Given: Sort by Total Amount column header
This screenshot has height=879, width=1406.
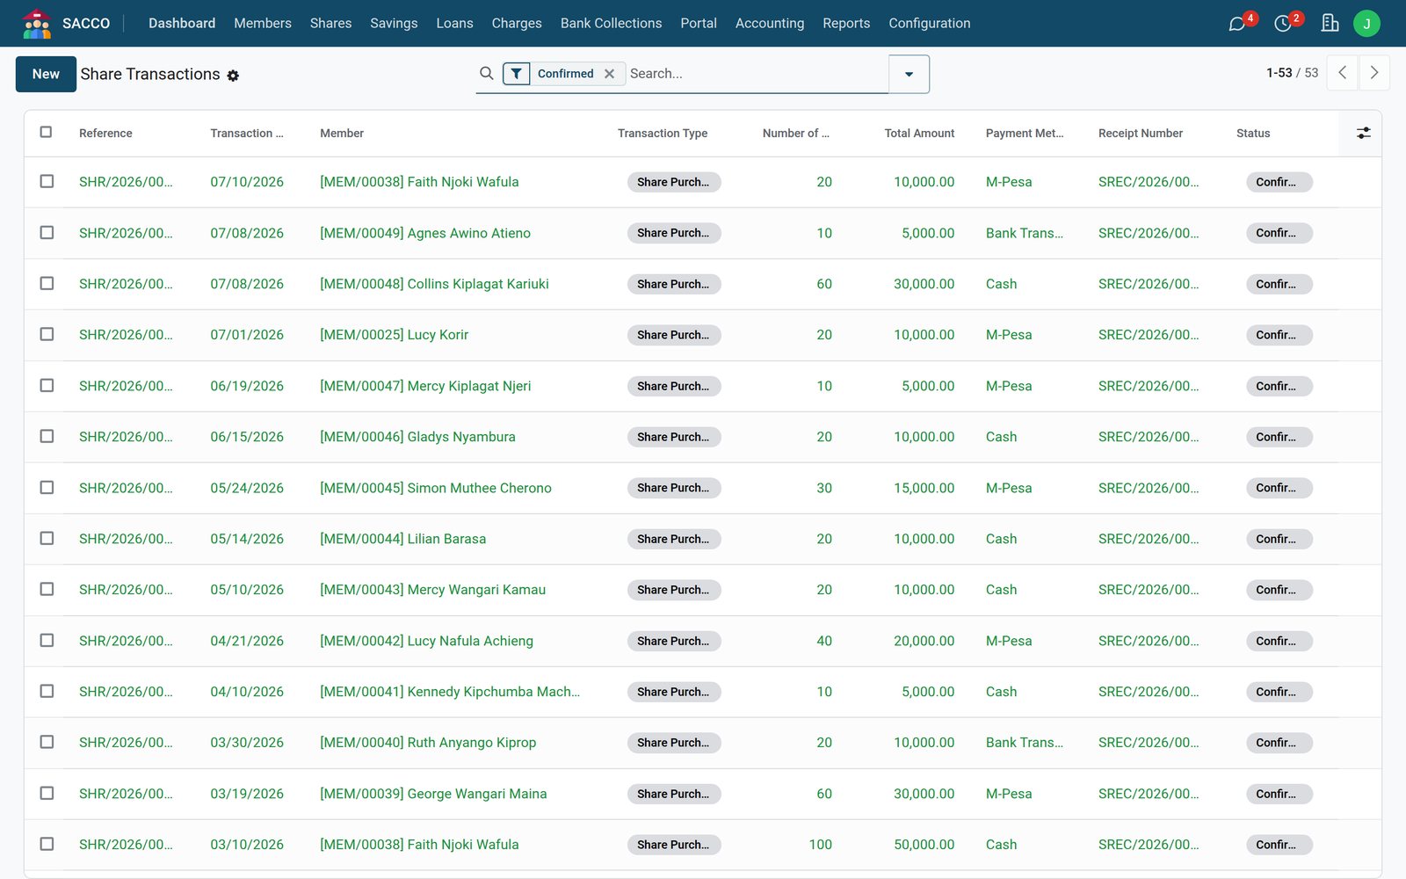Looking at the screenshot, I should (919, 134).
